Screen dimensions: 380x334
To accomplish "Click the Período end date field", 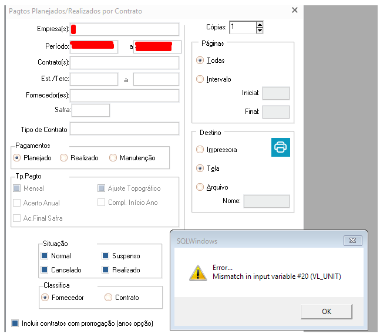I will coord(157,47).
